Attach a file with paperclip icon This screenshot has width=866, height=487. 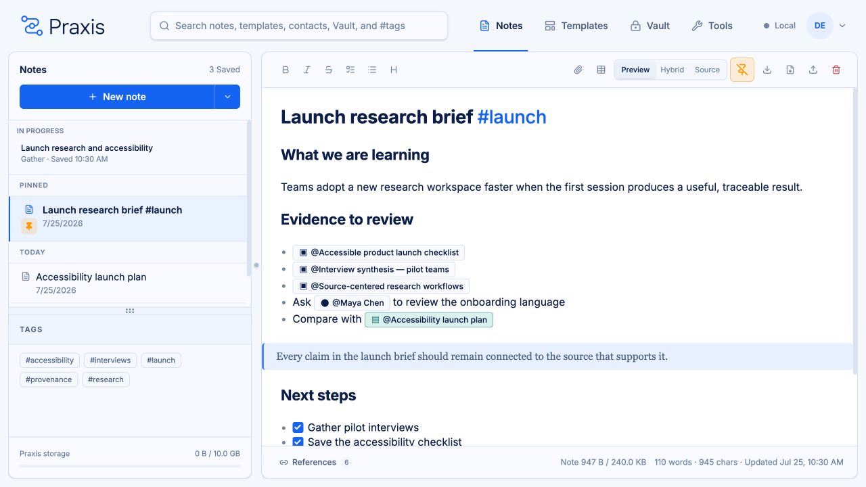(x=578, y=70)
